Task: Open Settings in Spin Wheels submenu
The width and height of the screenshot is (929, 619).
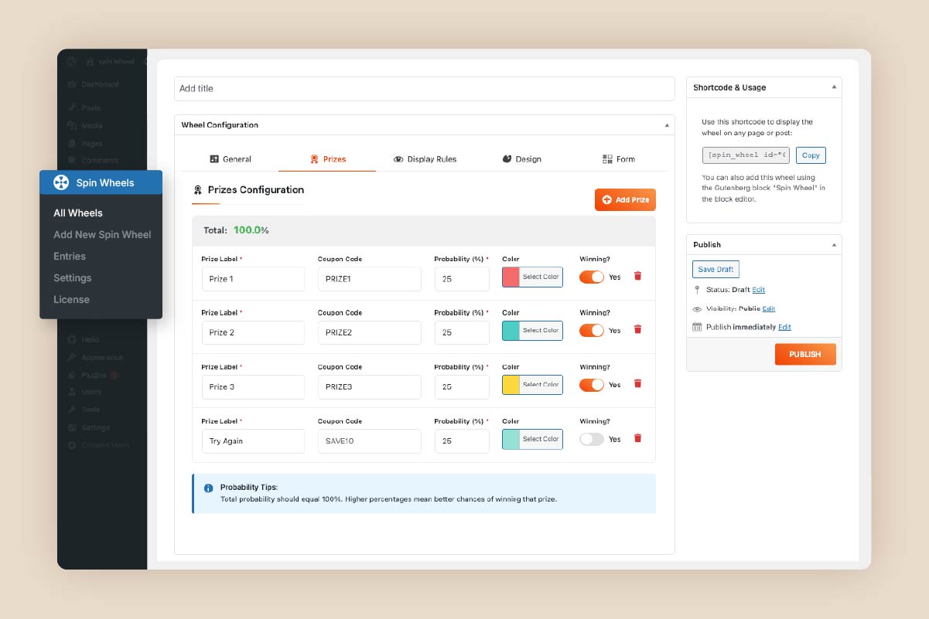Action: [x=73, y=278]
